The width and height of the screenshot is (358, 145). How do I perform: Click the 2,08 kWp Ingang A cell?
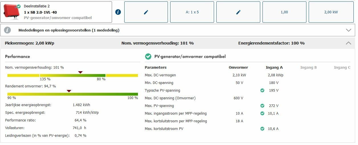275,75
